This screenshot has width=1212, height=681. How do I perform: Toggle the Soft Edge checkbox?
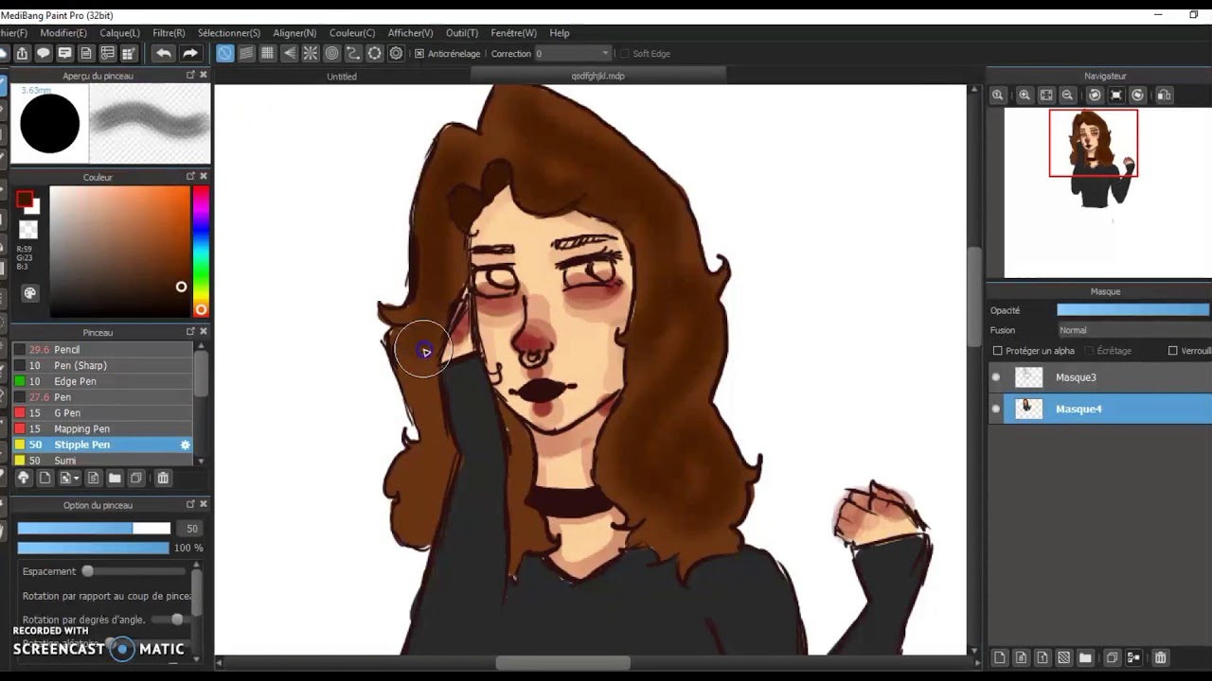pyautogui.click(x=624, y=54)
